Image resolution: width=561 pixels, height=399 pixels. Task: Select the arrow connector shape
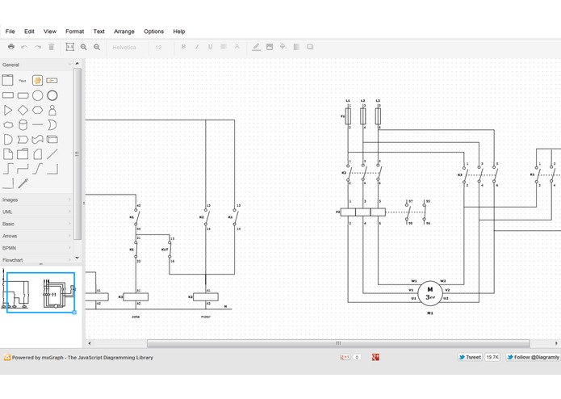(23, 183)
